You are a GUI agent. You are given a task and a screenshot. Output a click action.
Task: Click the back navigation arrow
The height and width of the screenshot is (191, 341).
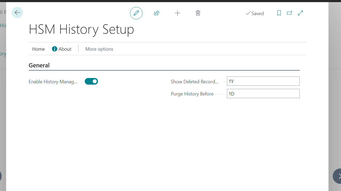(17, 12)
